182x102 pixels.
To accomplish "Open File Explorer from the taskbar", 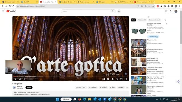I will tap(90, 99).
